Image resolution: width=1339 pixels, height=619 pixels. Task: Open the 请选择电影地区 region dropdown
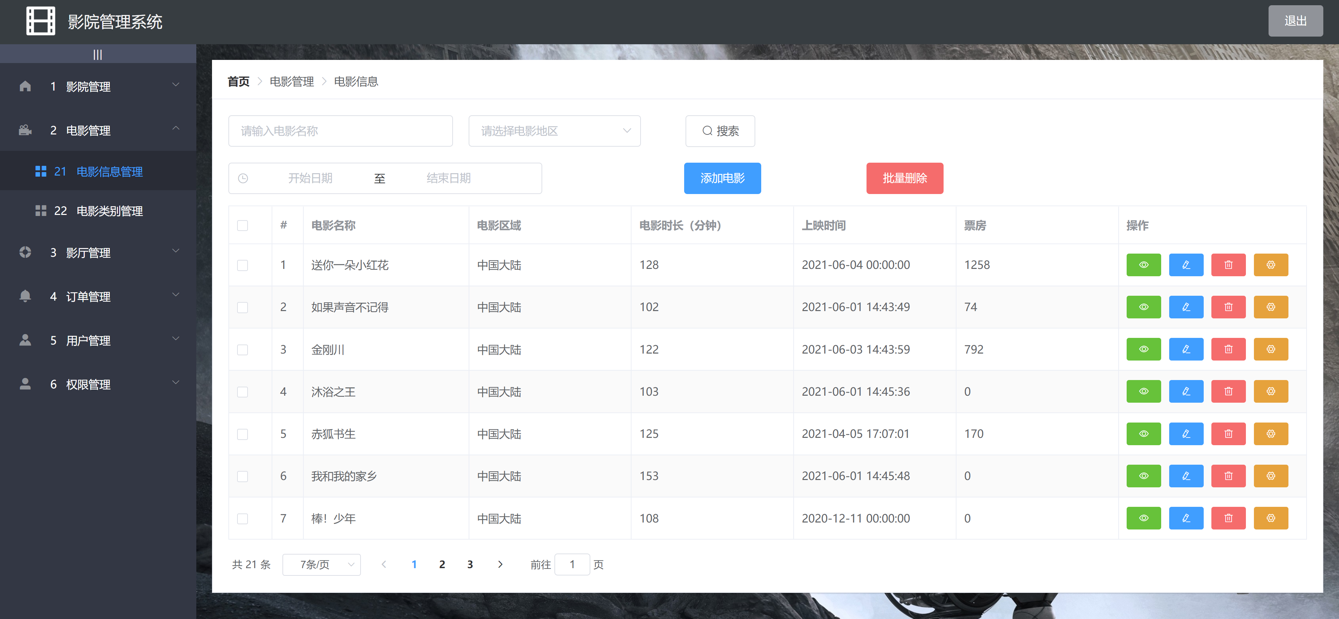click(x=554, y=131)
